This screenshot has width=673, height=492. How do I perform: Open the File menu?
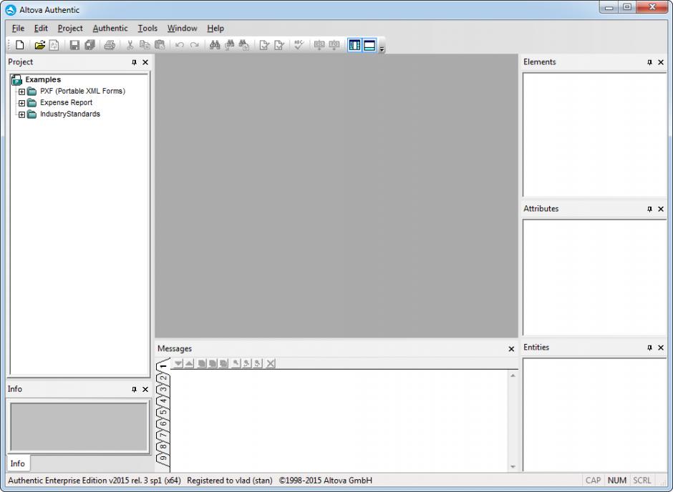18,29
